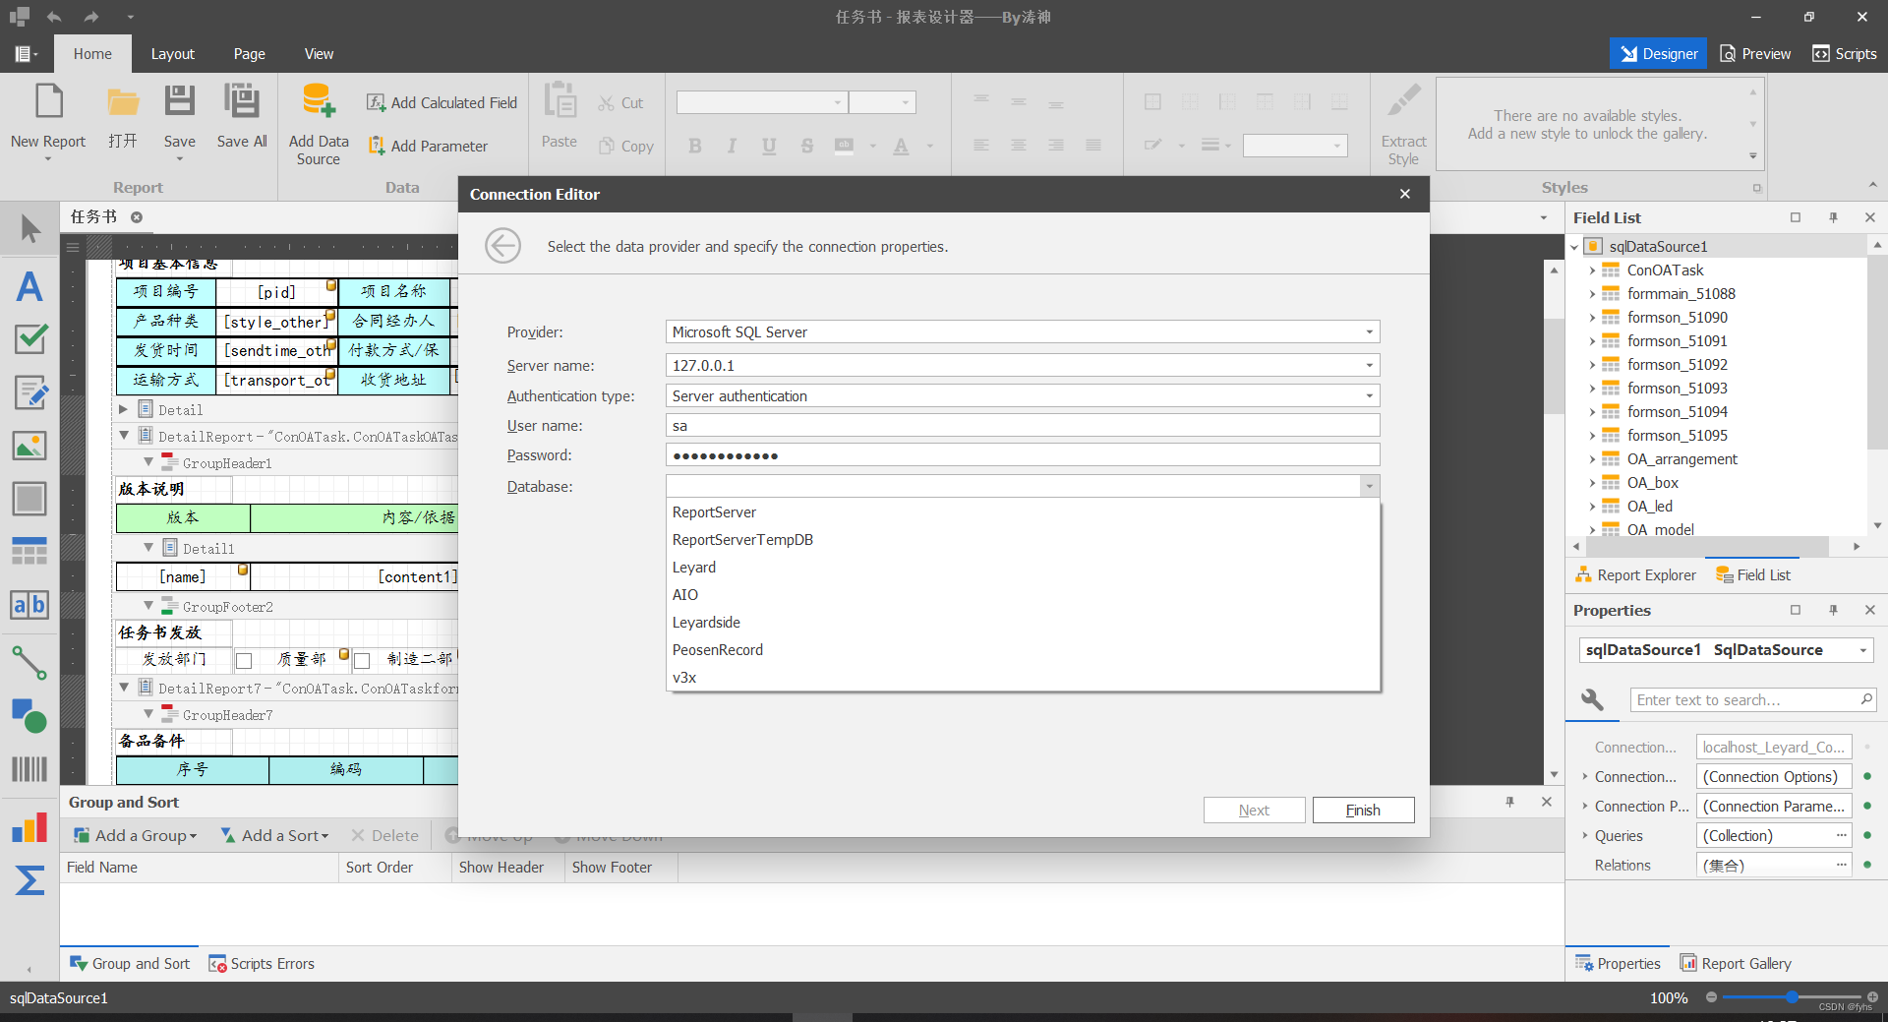1888x1022 pixels.
Task: Click the Extract Style icon
Action: [x=1403, y=99]
